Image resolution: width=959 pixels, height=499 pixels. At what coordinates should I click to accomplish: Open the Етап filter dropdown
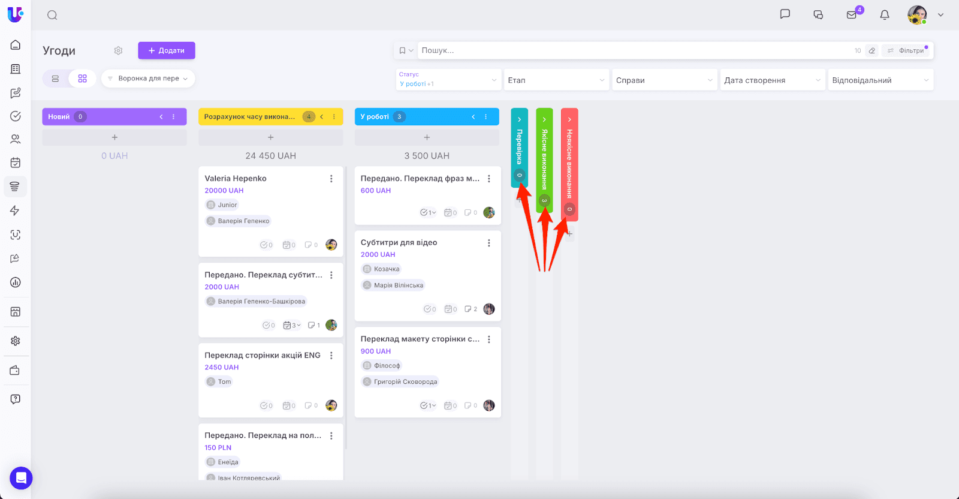point(557,80)
